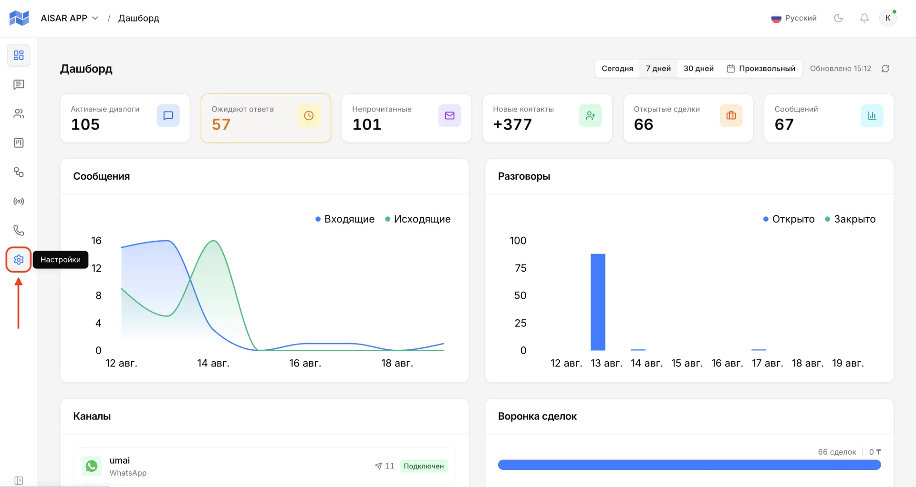Select the 30 дней period tab
Viewport: 916px width, 487px height.
click(x=698, y=69)
